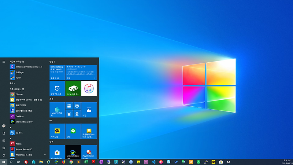Image resolution: width=293 pixels, height=165 pixels.
Task: Open the Alarms & Clock tile
Action: tap(57, 88)
